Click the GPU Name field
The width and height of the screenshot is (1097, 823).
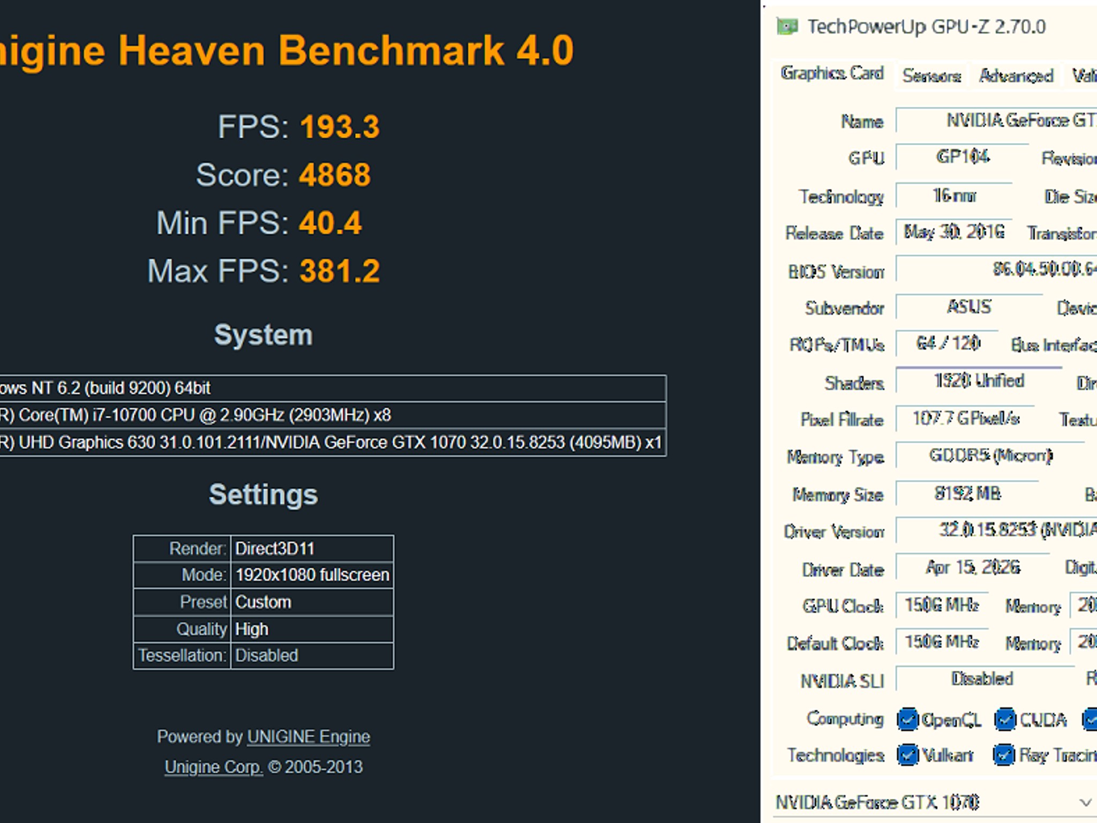coord(996,121)
